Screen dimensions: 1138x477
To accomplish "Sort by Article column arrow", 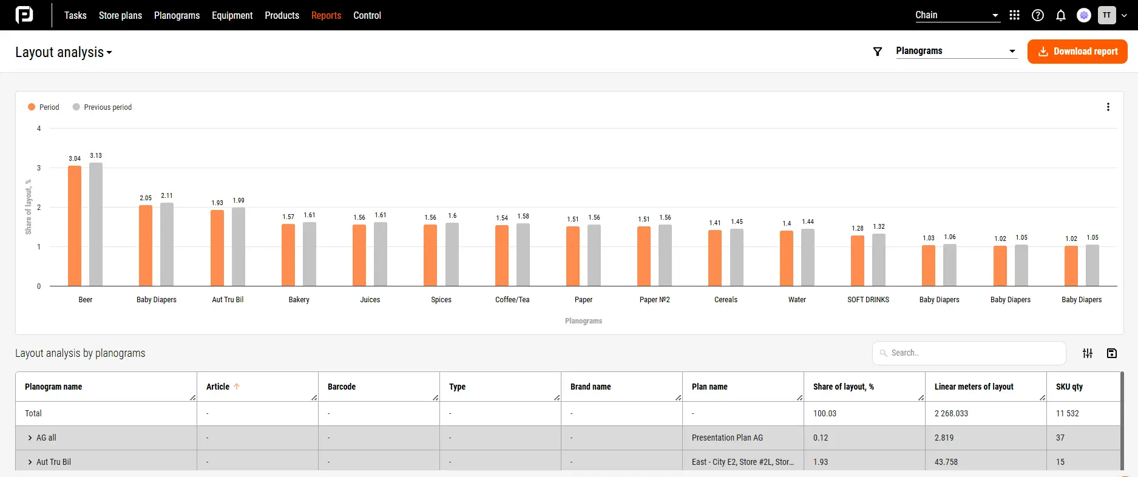I will point(237,387).
